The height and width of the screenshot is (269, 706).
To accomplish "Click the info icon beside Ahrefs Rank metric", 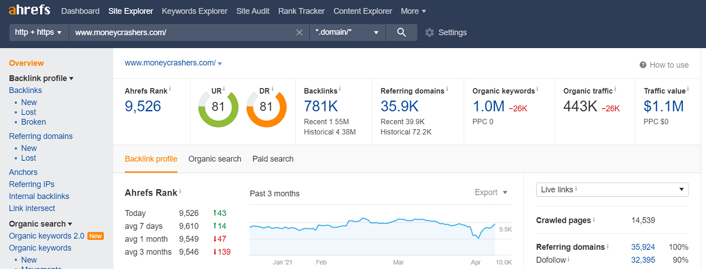I will point(170,89).
